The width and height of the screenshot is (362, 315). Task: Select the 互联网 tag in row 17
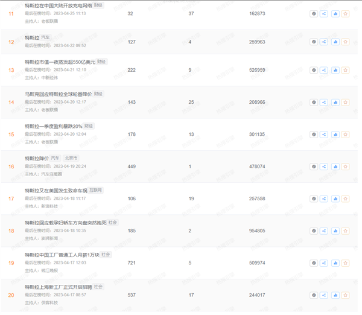point(95,190)
